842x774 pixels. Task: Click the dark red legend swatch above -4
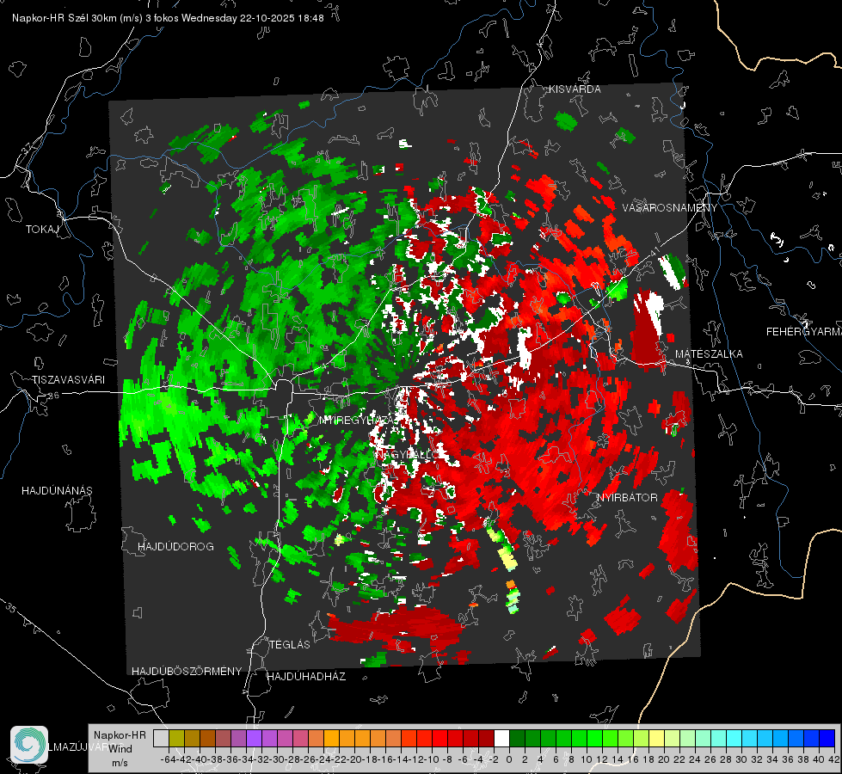(486, 738)
